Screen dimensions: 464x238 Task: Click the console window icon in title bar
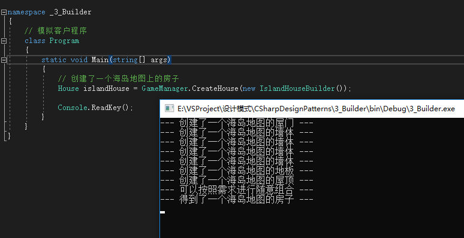[169, 109]
